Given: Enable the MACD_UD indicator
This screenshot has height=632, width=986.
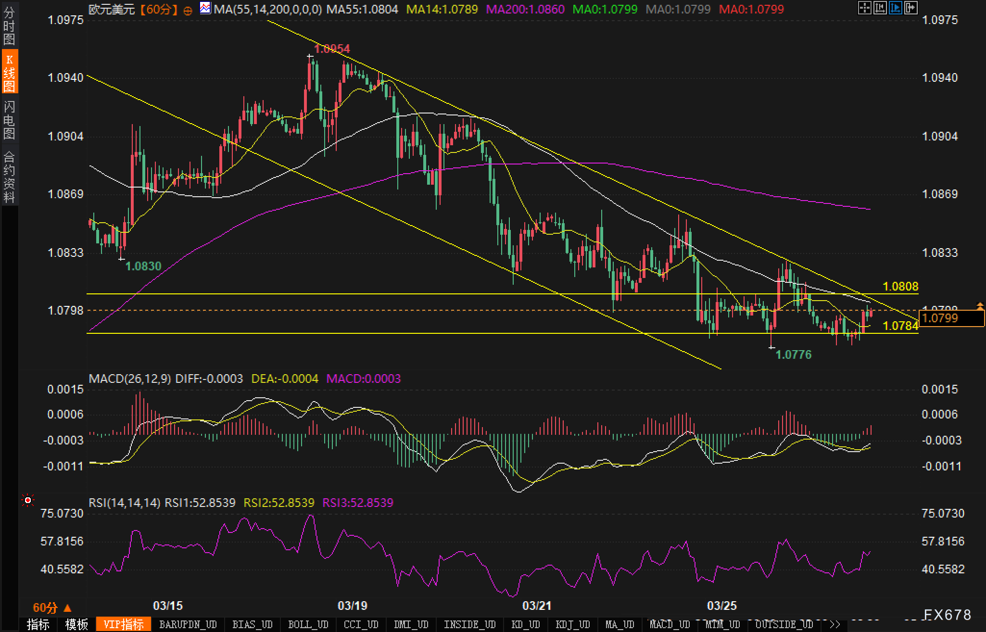Looking at the screenshot, I should (670, 624).
